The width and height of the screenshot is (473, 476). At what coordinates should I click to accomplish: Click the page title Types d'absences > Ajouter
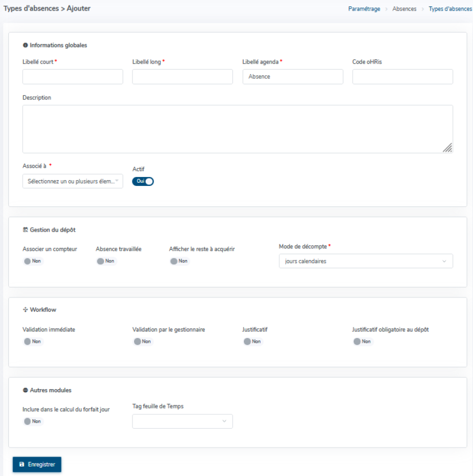tap(47, 8)
